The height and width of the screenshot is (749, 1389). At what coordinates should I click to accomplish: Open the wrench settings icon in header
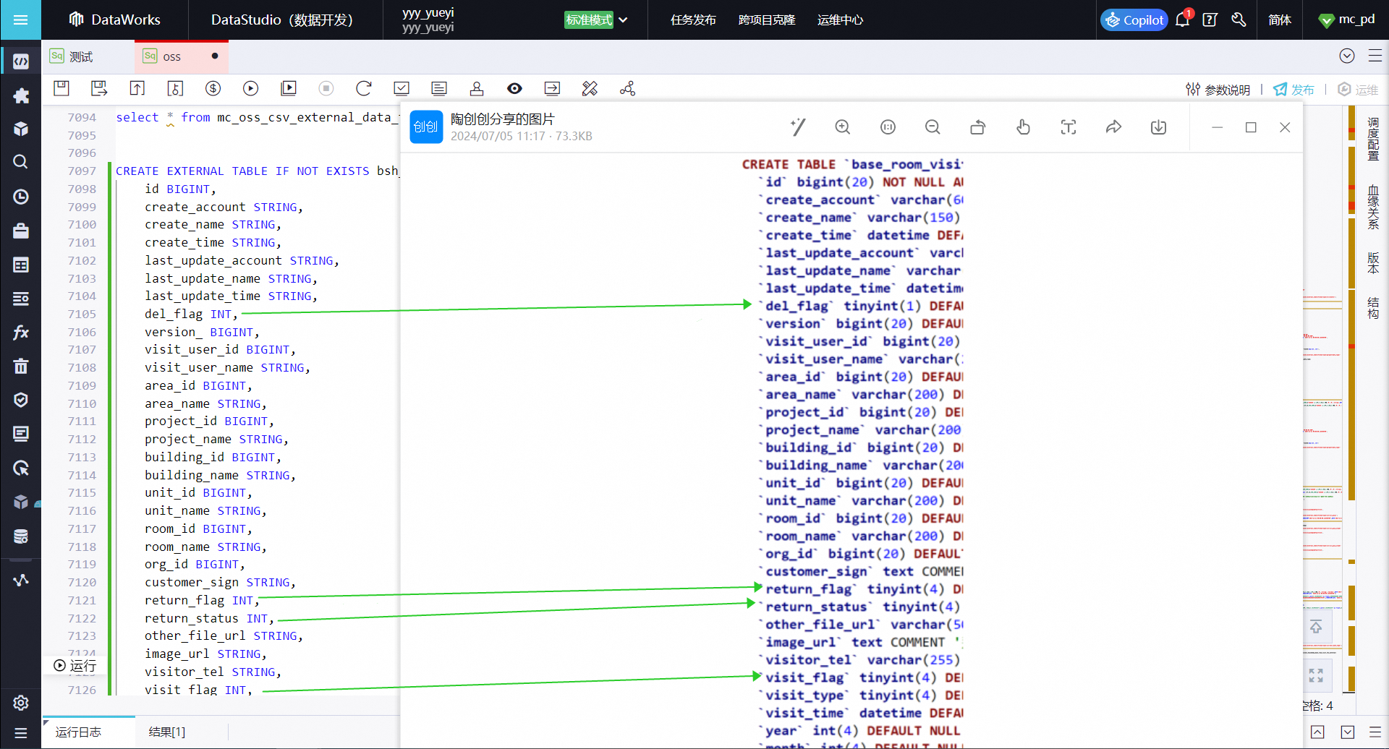point(1239,20)
